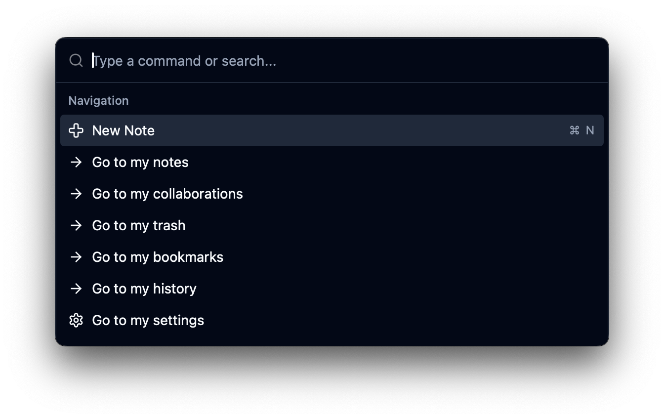664x419 pixels.
Task: Click the arrow icon beside my bookmarks
Action: (x=76, y=257)
